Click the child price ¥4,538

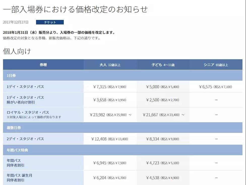pos(163,178)
